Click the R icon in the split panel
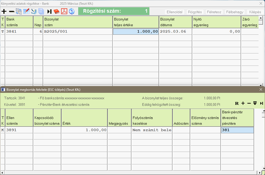The image size is (265, 175). (x=237, y=103)
